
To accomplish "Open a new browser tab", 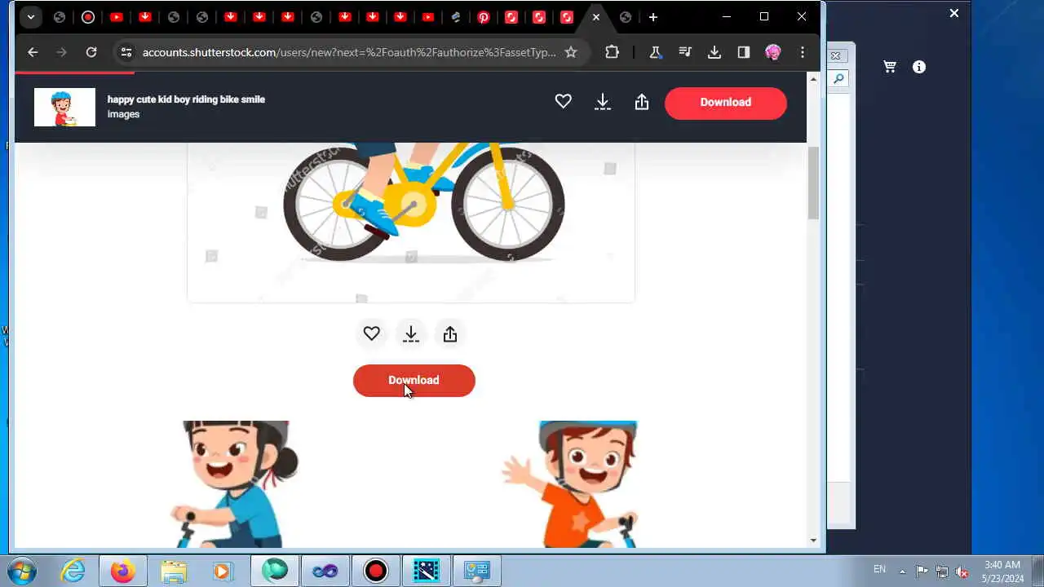I will (652, 17).
